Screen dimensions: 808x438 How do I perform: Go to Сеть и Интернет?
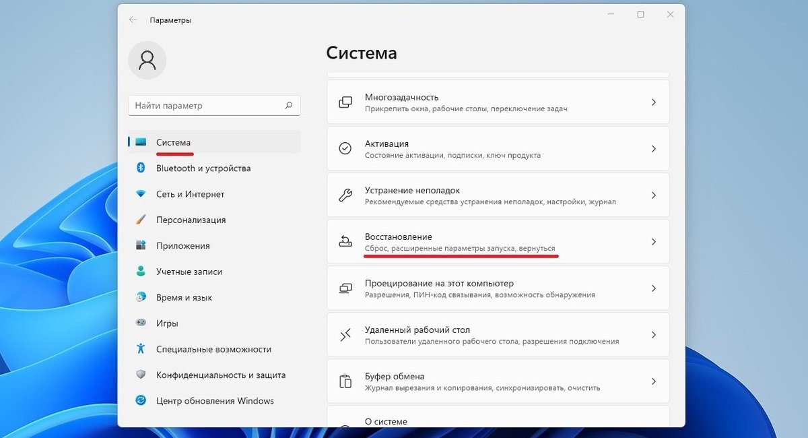pyautogui.click(x=214, y=194)
